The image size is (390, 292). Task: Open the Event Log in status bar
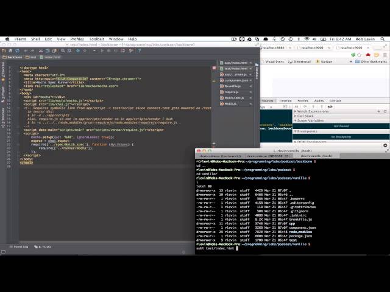click(19, 247)
